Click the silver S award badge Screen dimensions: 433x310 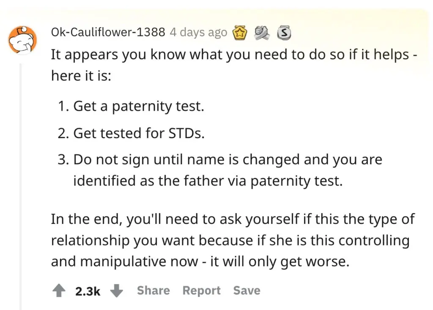tap(282, 33)
